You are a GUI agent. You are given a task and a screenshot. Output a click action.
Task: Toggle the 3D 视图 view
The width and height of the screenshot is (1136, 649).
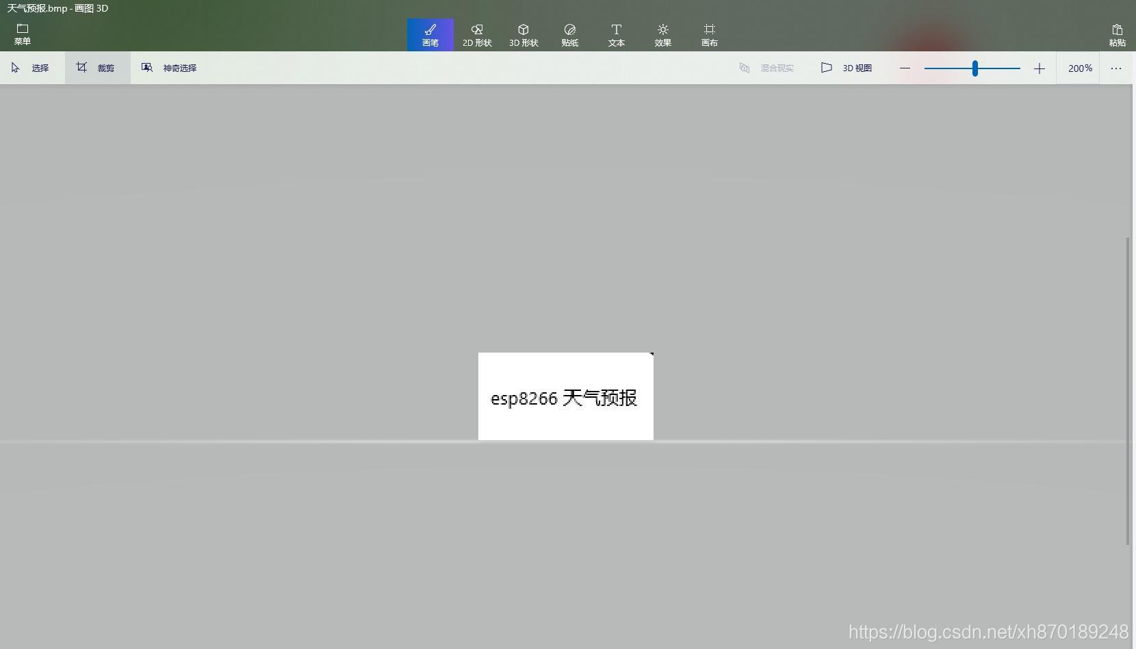847,68
